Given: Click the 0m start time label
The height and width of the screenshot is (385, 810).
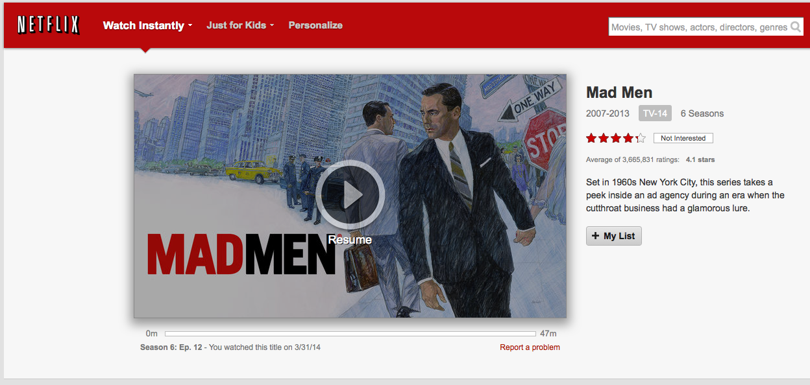Looking at the screenshot, I should tap(152, 334).
